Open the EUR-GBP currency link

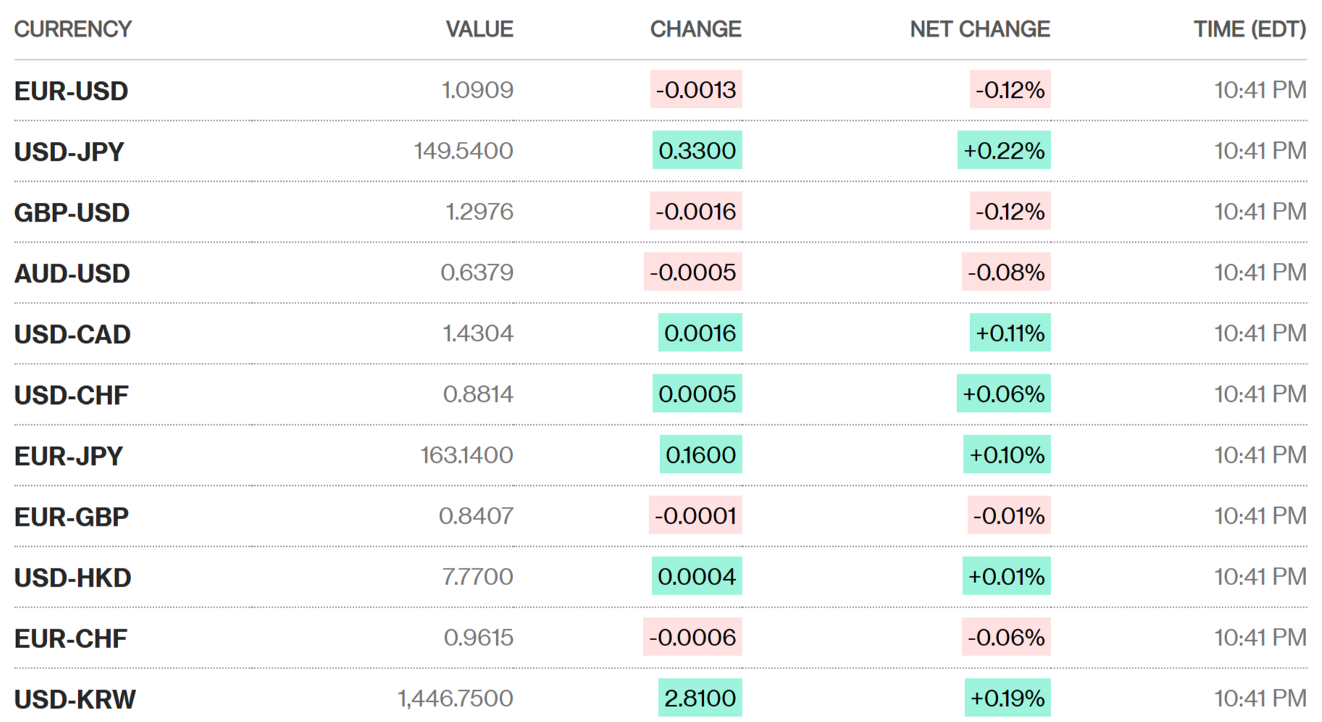71,517
